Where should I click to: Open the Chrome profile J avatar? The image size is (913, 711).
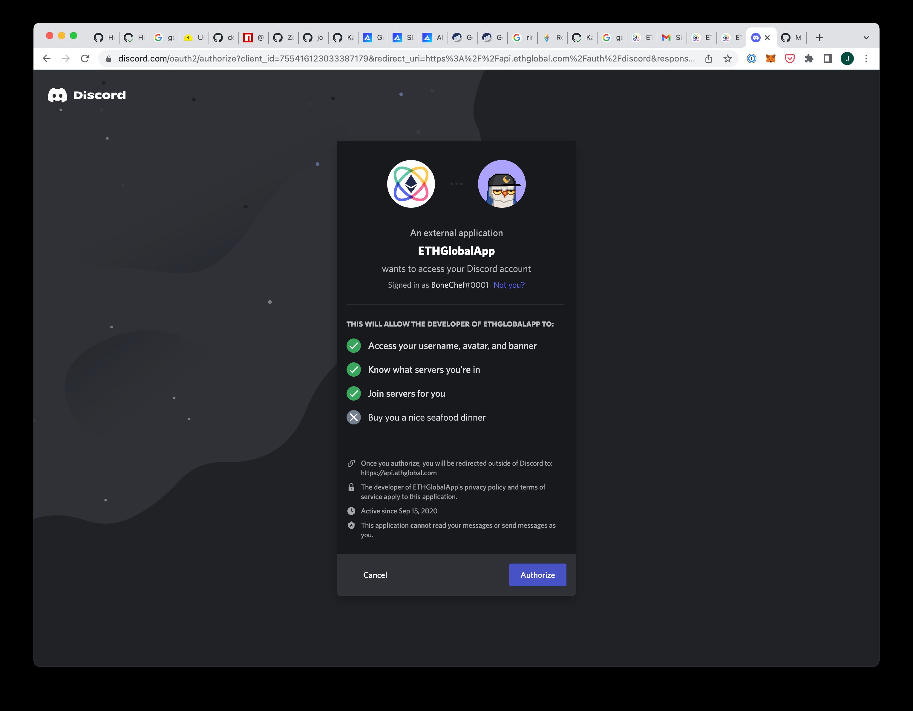(x=847, y=59)
